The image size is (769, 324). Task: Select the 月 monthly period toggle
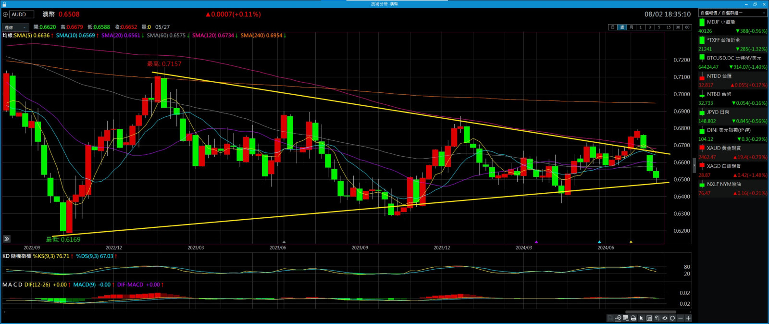[x=631, y=27]
